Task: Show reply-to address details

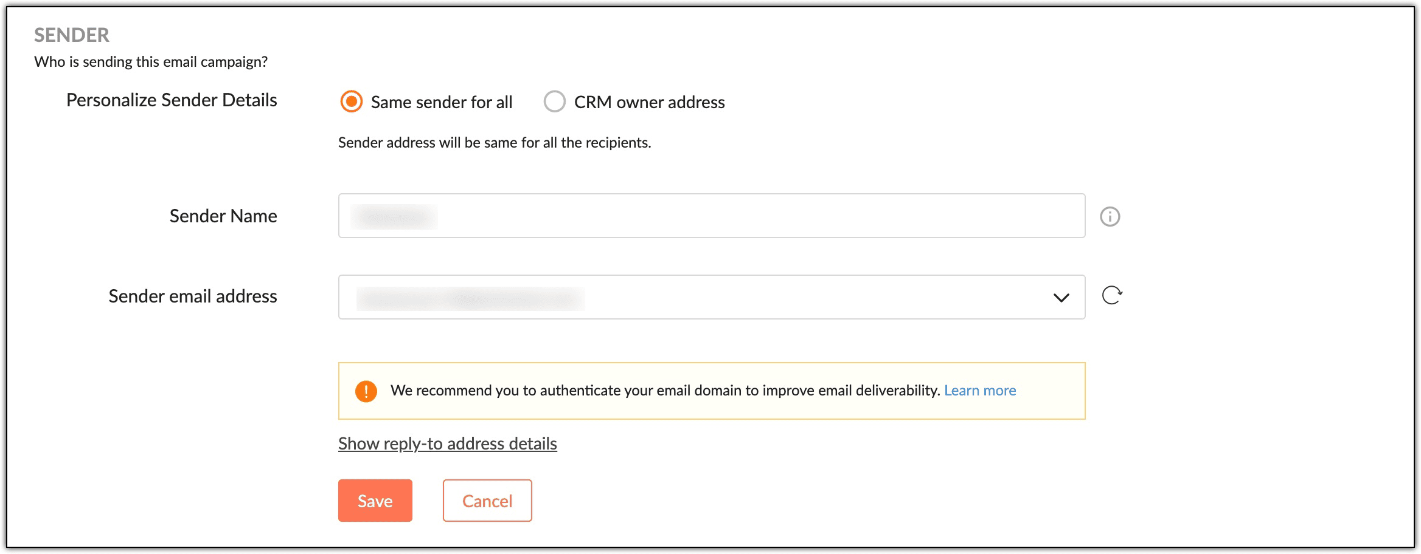Action: pos(447,443)
